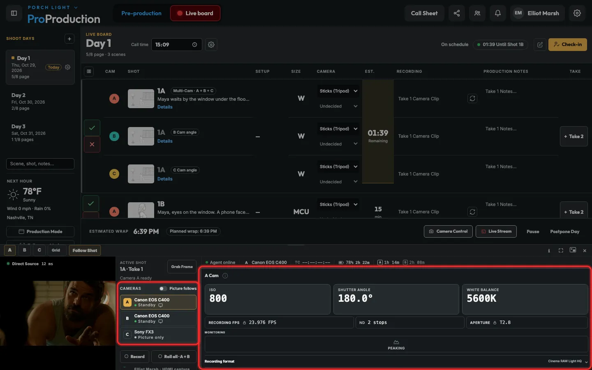Image resolution: width=592 pixels, height=370 pixels.
Task: Open Undecided dropdown for 1A A-cam
Action: (338, 106)
